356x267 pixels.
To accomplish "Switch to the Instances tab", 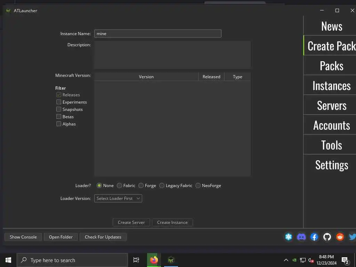I will tap(330, 85).
